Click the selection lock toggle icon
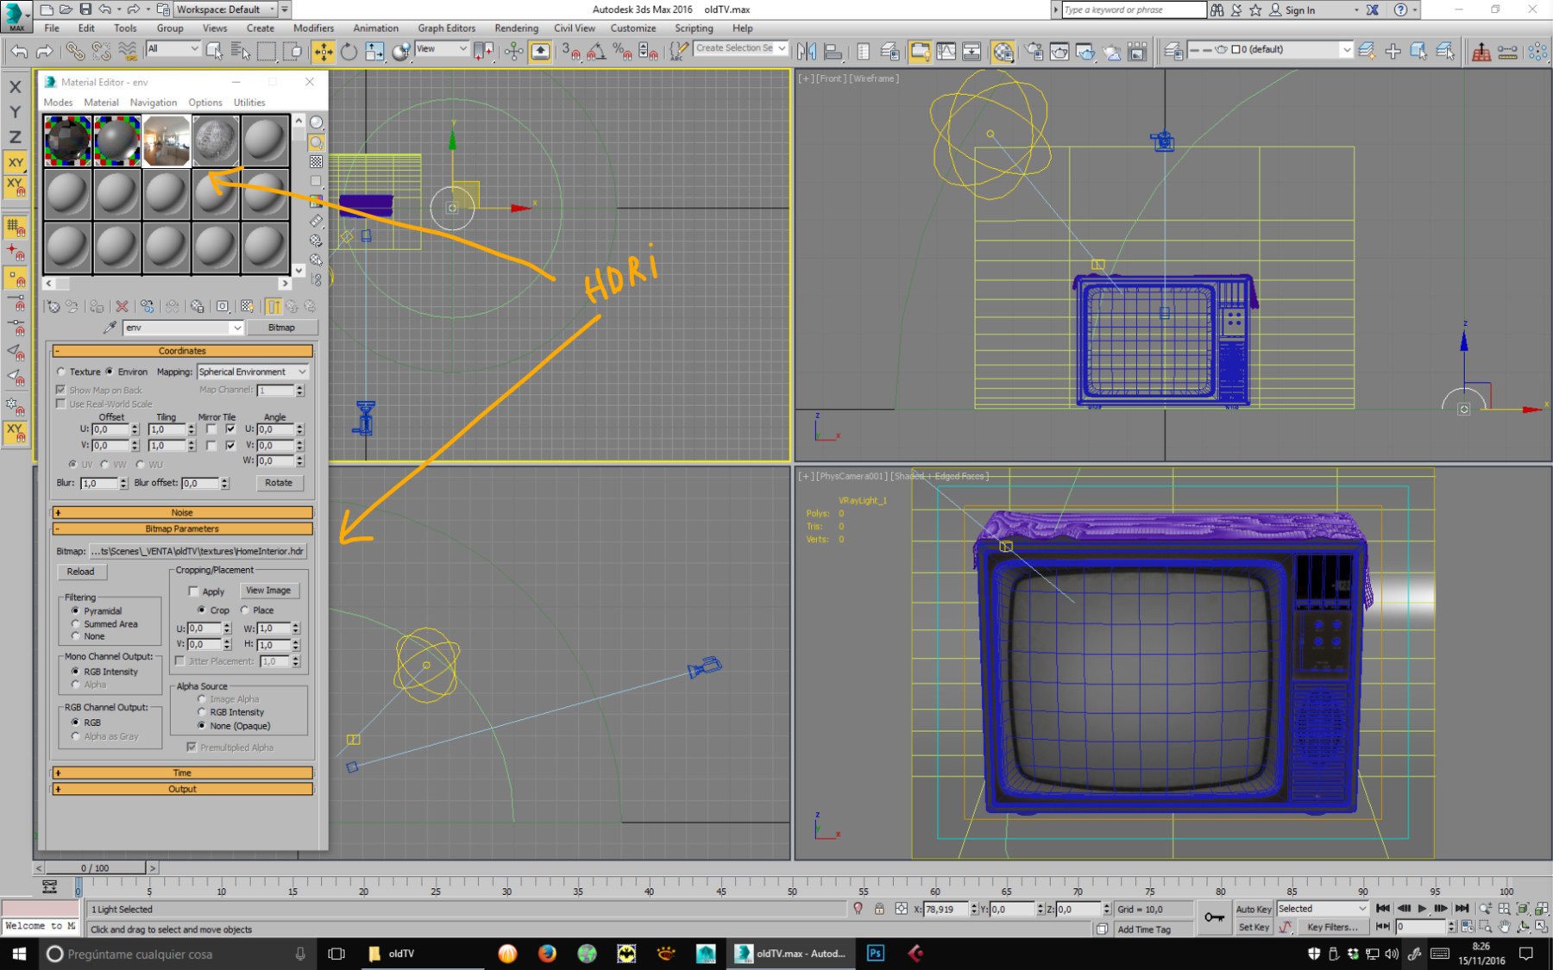The image size is (1553, 970). 879,909
